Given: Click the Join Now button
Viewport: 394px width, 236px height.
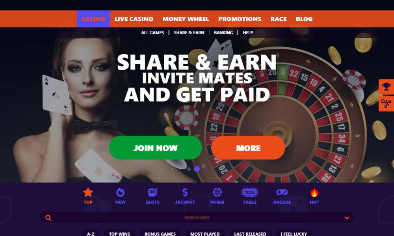Looking at the screenshot, I should [155, 148].
